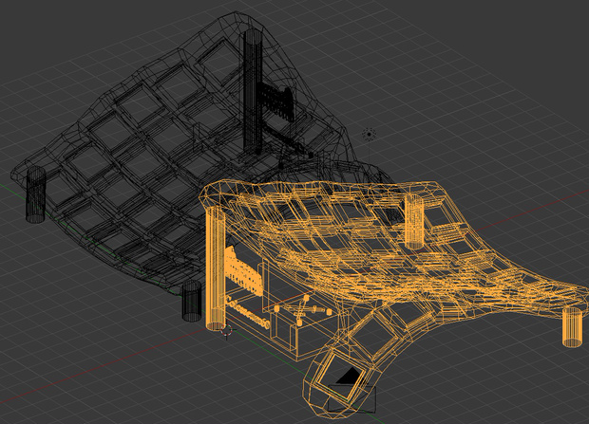This screenshot has height=424, width=589.
Task: Select the orange cylinder at the far right
Action: [573, 327]
